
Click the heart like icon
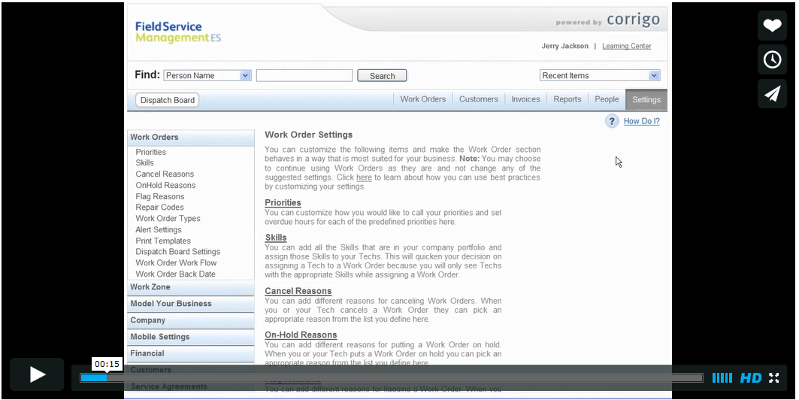(x=772, y=26)
